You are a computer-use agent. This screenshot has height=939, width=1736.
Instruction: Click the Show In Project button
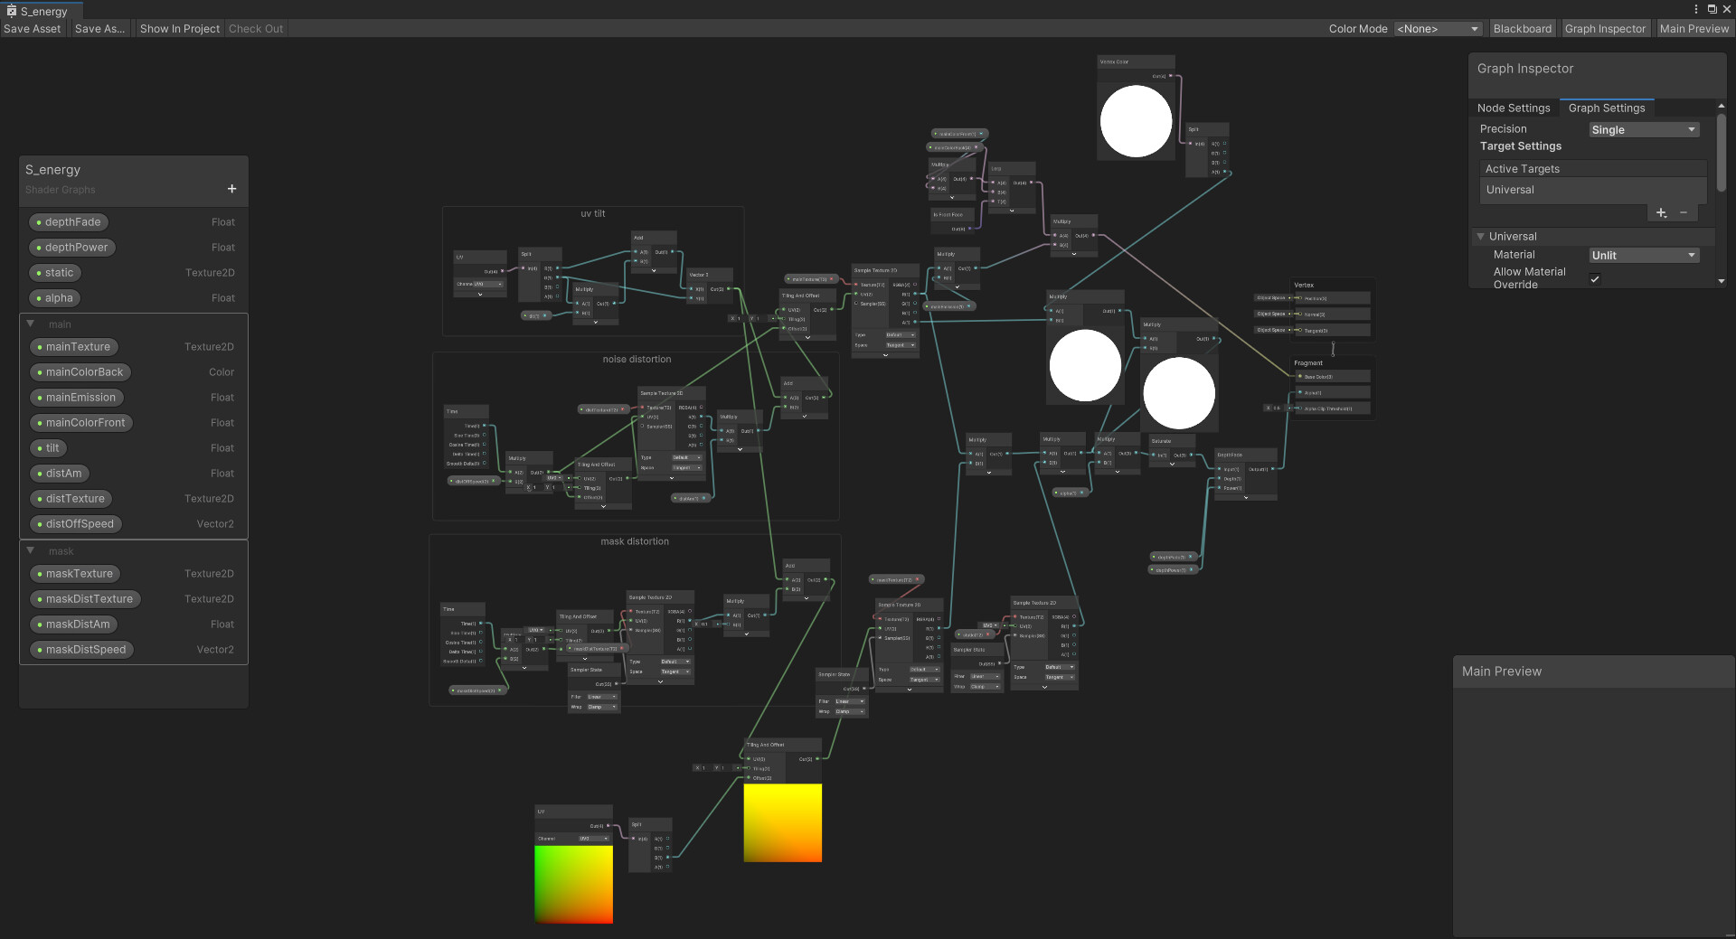tap(180, 29)
